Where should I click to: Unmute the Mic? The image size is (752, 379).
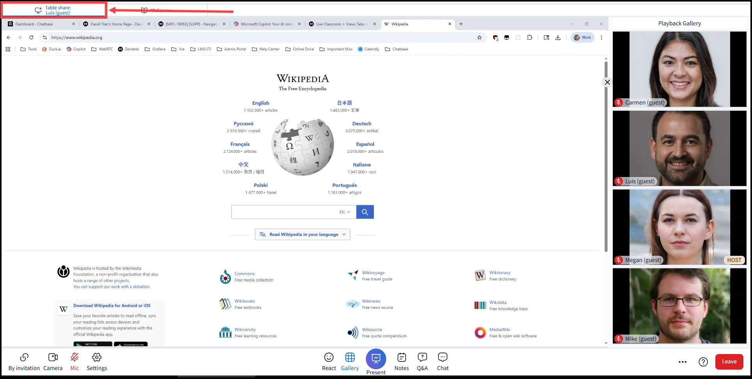[x=74, y=361]
